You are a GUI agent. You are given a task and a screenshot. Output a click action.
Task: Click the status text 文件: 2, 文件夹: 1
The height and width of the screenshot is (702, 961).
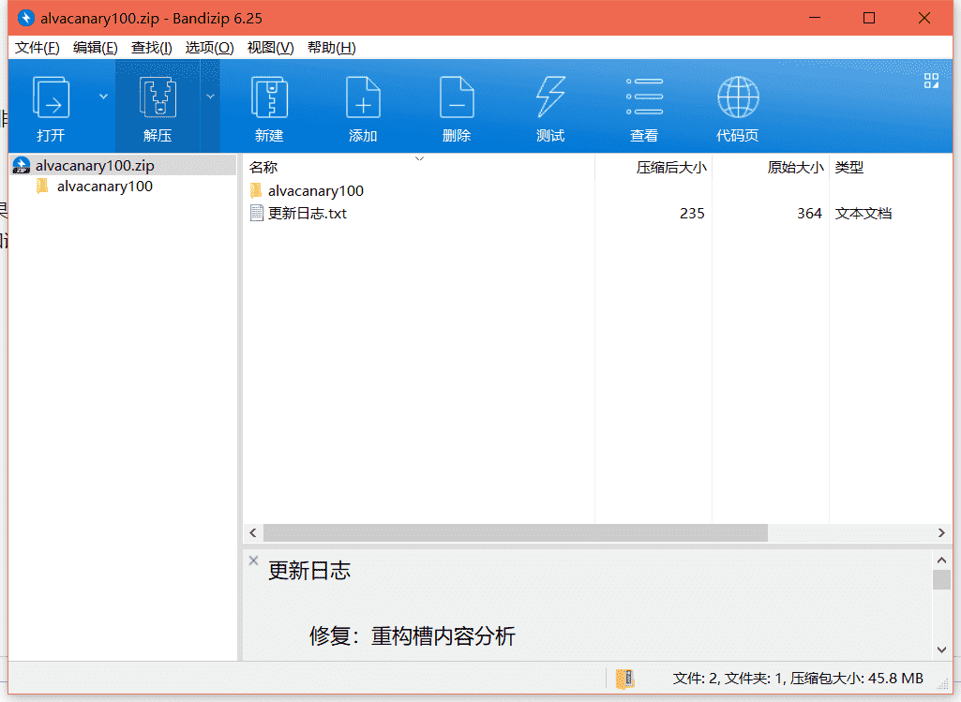(728, 679)
